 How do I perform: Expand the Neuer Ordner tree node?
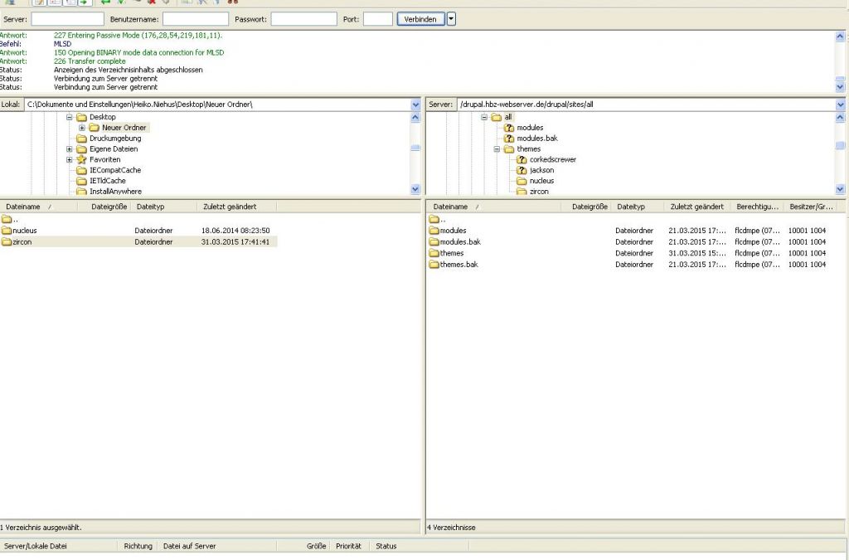point(82,128)
